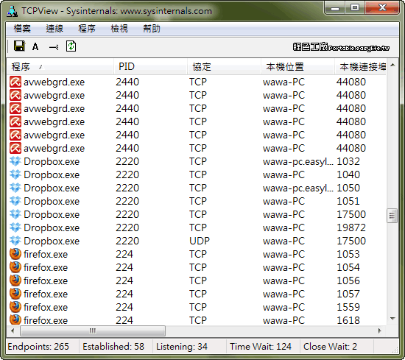Click the vertical scrollbar down arrow
The image size is (405, 360).
tap(392, 319)
